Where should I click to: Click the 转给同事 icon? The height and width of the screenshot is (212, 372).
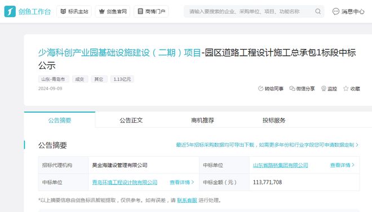pos(260,89)
